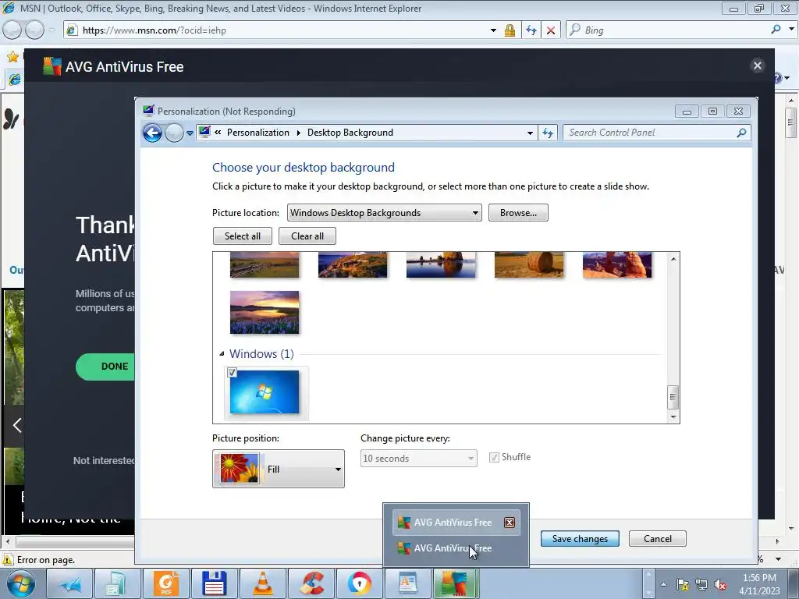Image resolution: width=799 pixels, height=599 pixels.
Task: Click the Browse... button
Action: (x=518, y=213)
